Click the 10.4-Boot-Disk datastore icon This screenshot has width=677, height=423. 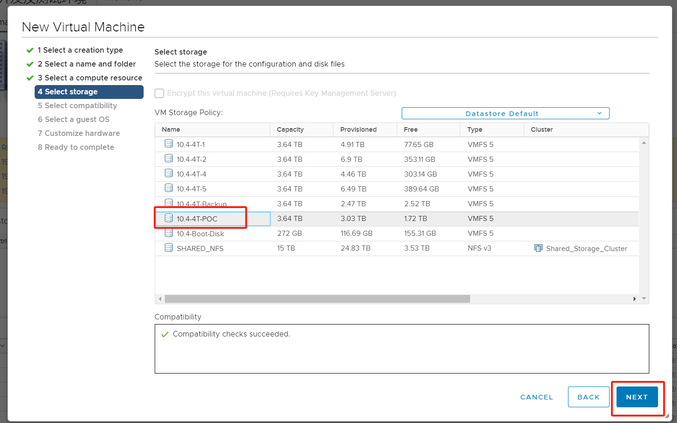(x=169, y=233)
